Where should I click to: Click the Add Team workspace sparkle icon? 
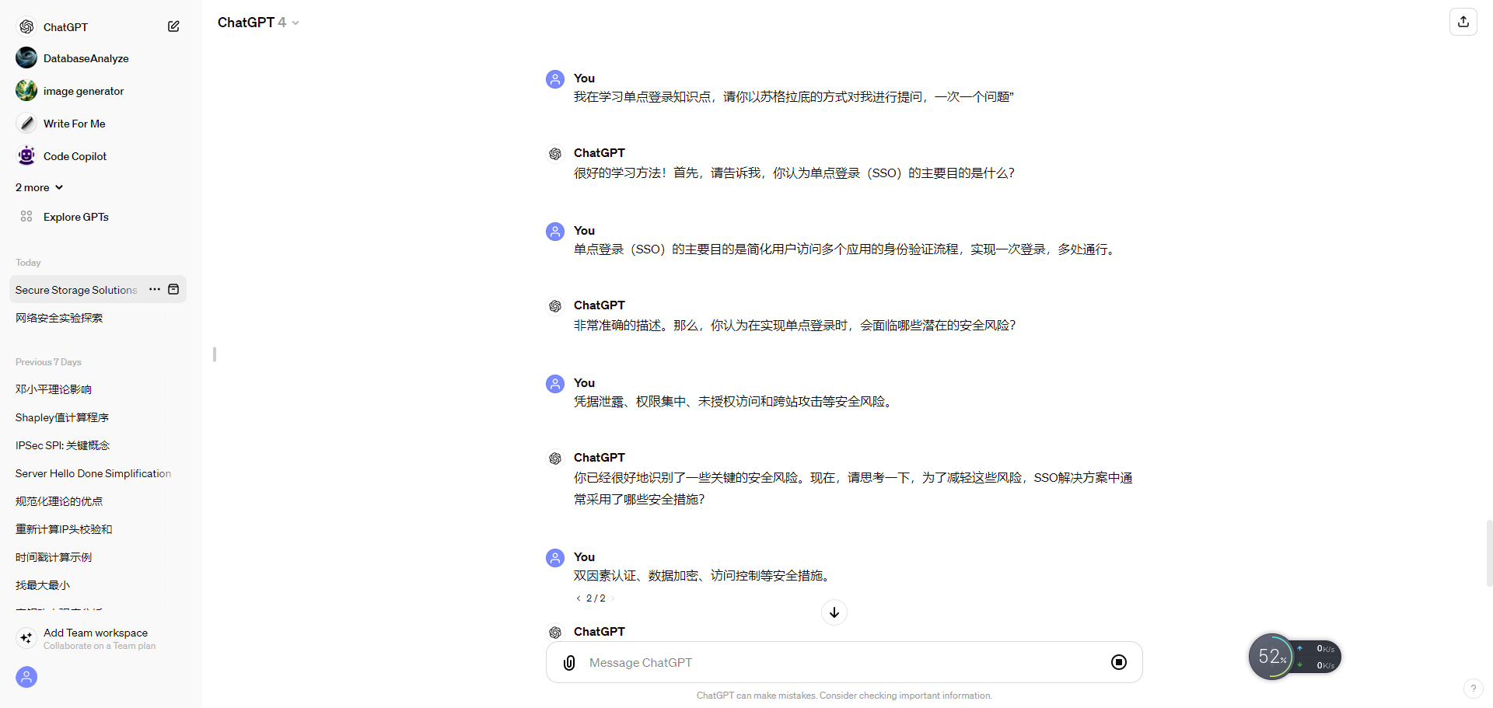[26, 638]
